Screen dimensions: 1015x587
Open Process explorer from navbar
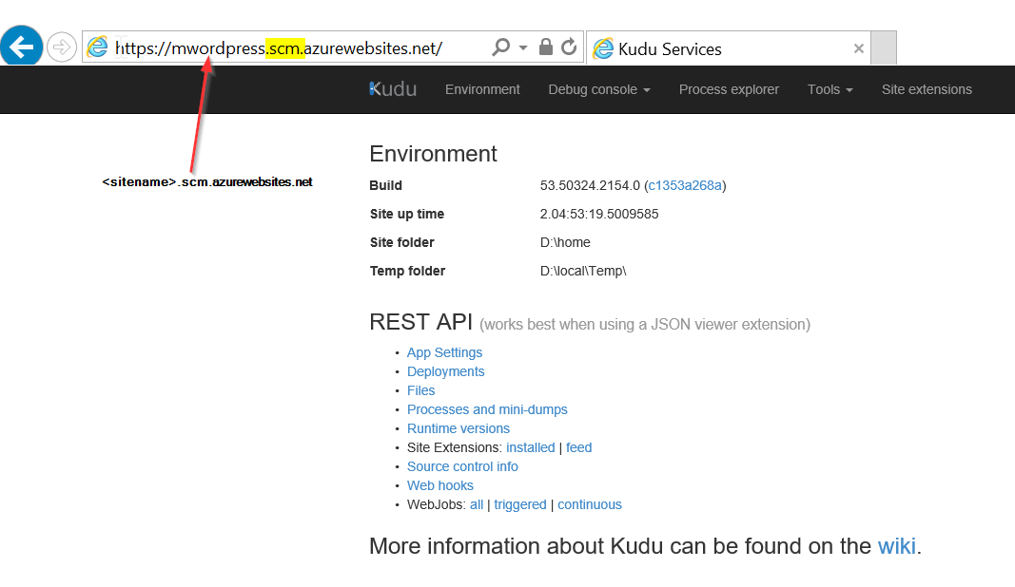(729, 90)
